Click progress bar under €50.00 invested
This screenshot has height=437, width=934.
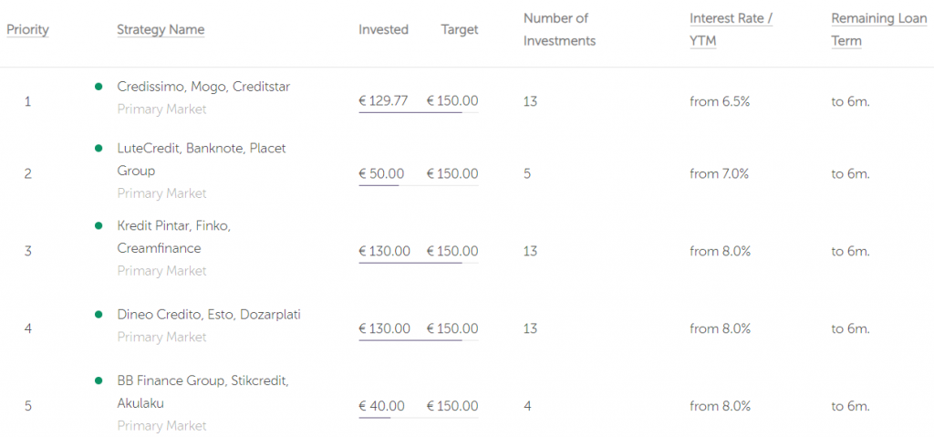(418, 185)
